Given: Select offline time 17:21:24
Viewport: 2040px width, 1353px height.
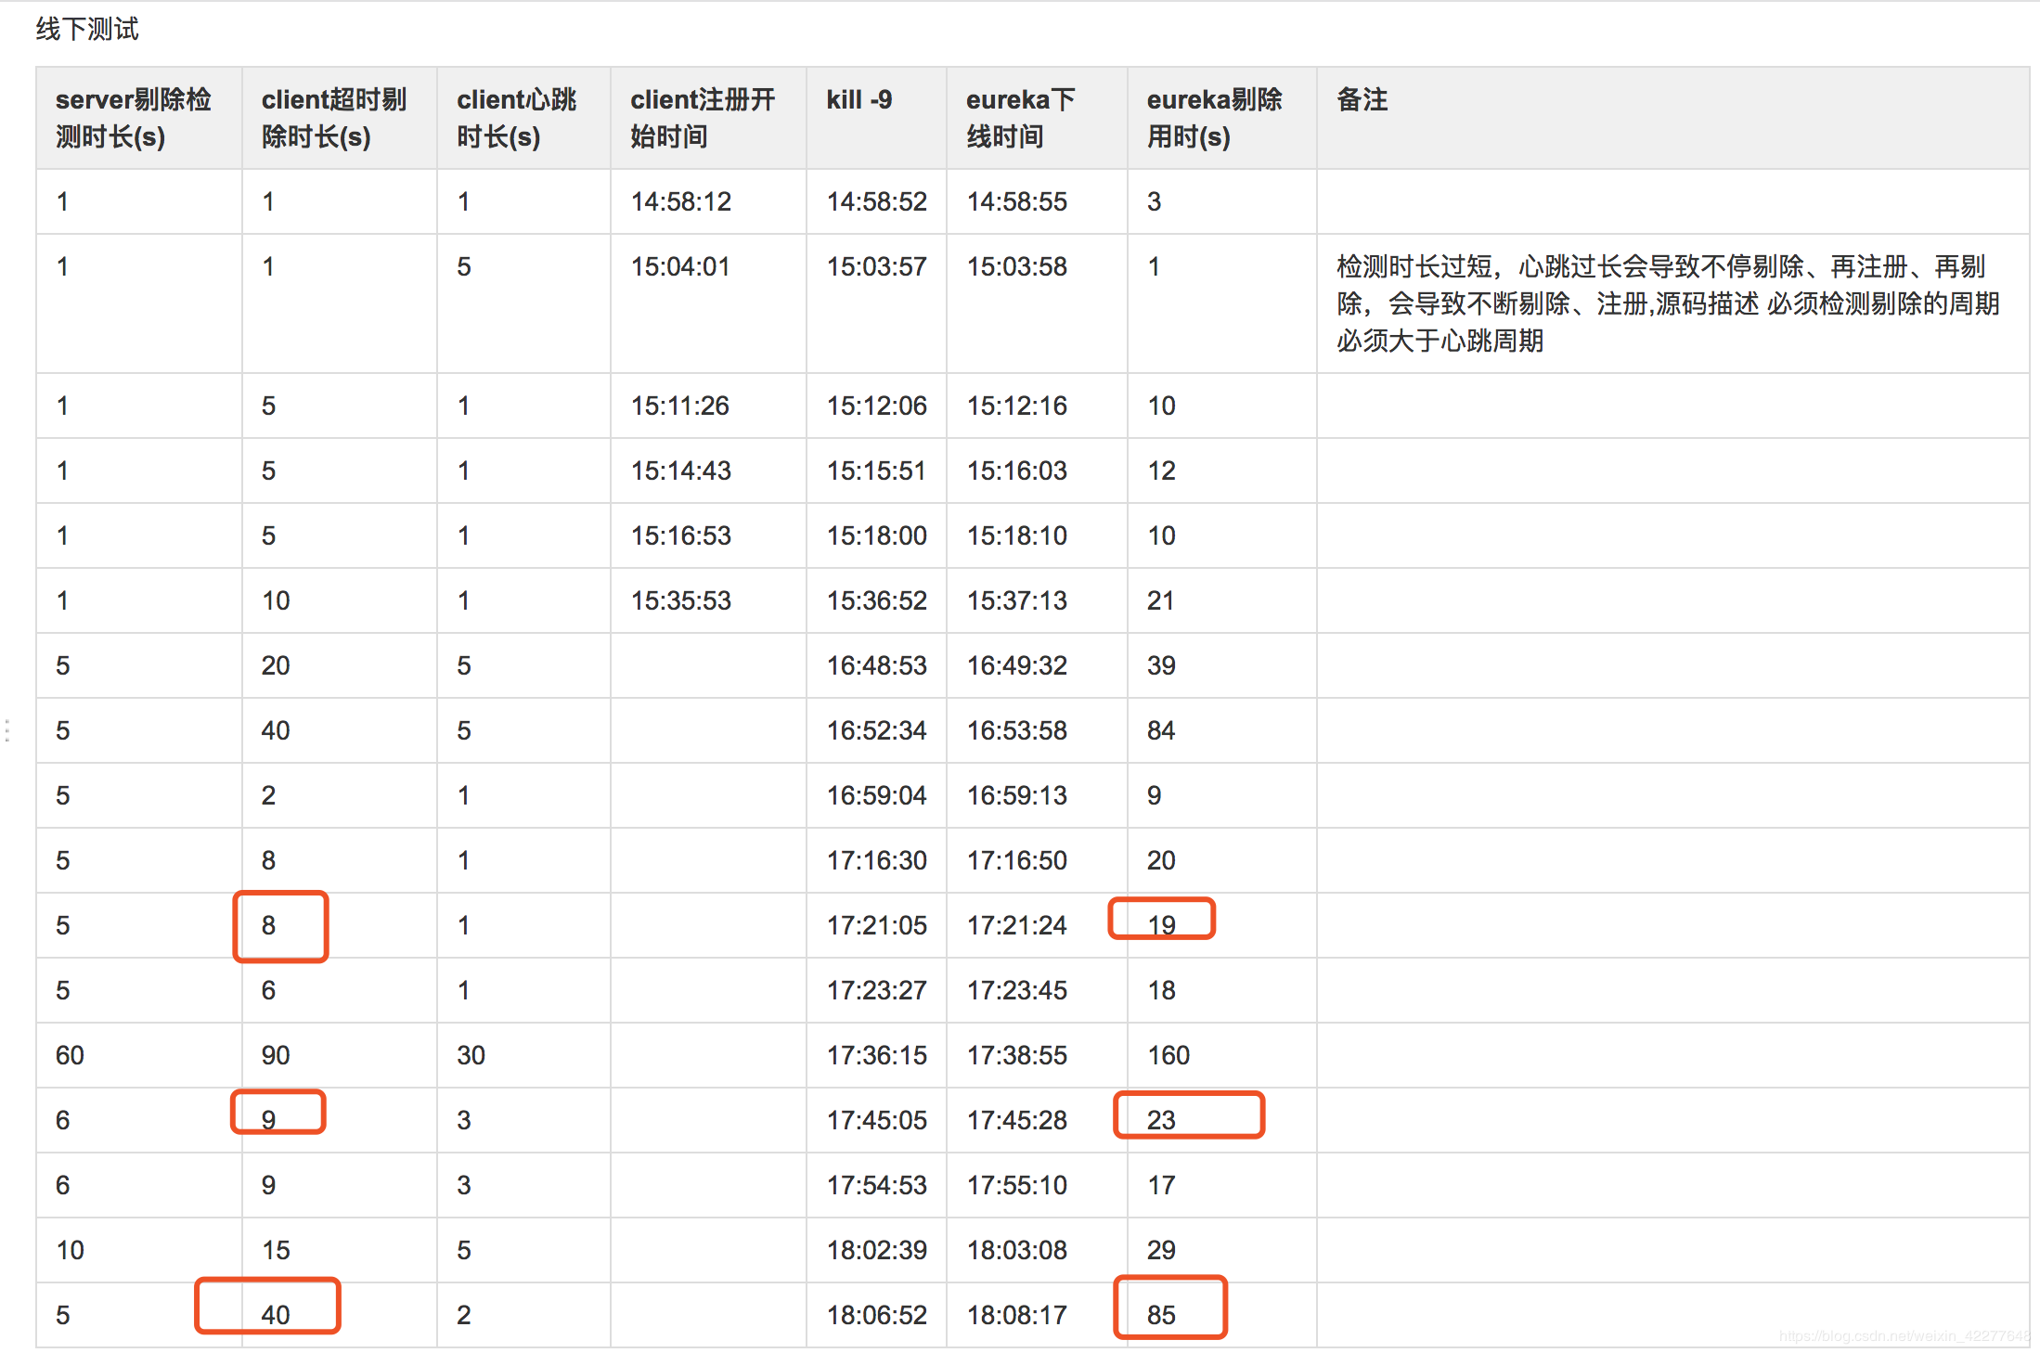Looking at the screenshot, I should click(x=1017, y=925).
